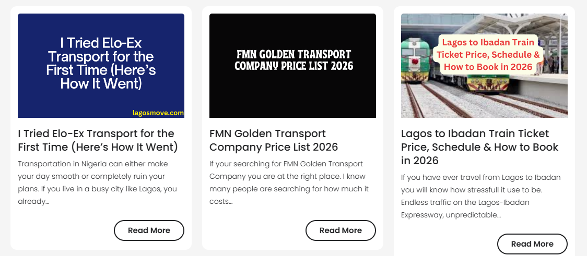Click Read More under the FMN Golden Transport article

point(341,230)
